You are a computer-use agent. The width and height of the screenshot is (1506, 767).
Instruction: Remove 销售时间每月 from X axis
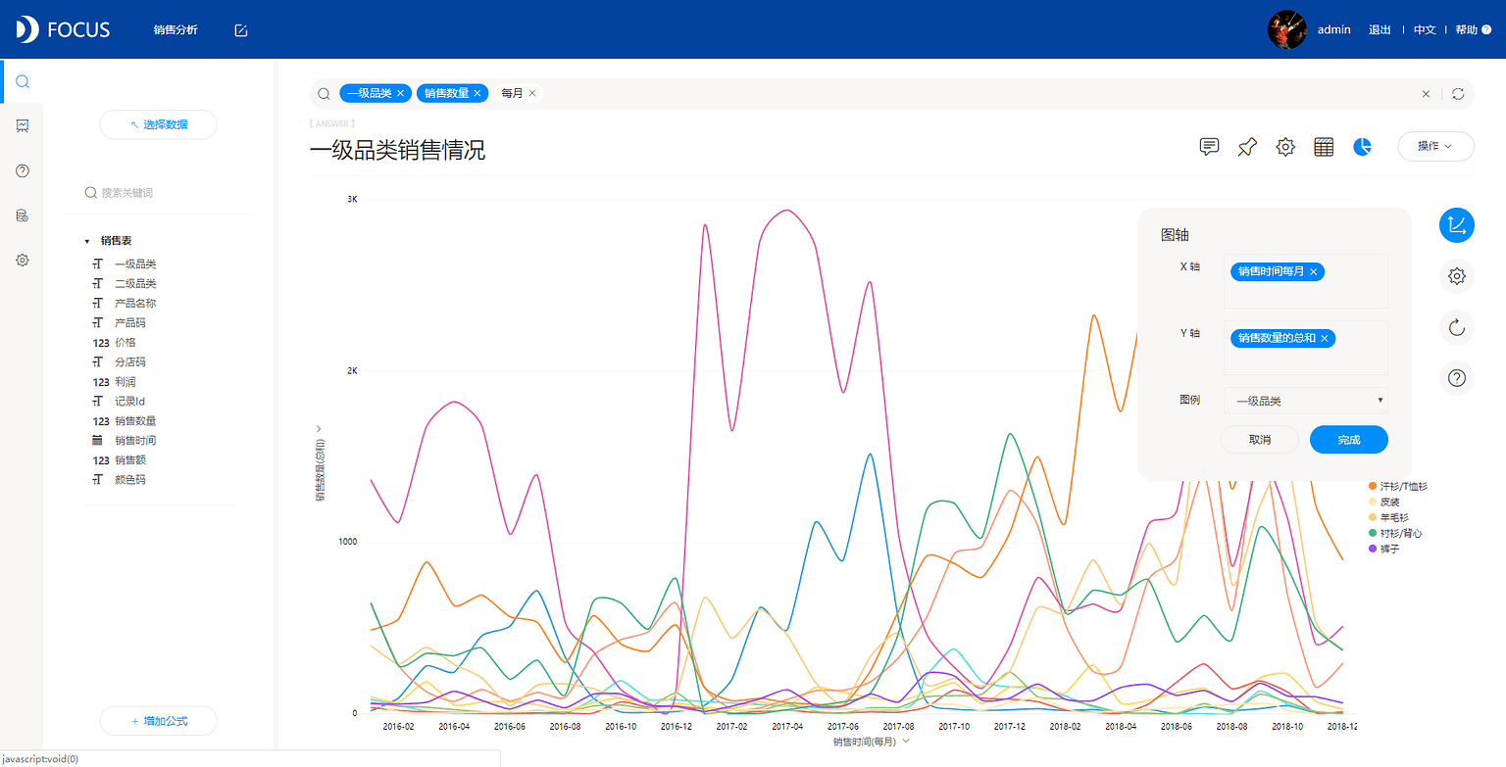(x=1313, y=271)
